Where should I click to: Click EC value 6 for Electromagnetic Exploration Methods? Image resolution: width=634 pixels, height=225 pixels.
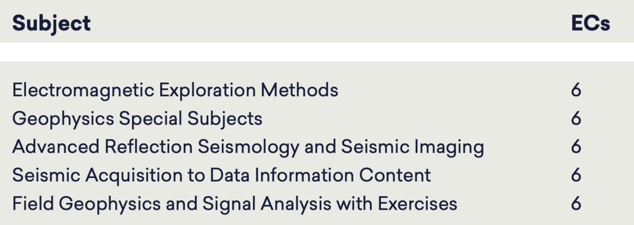pos(576,90)
